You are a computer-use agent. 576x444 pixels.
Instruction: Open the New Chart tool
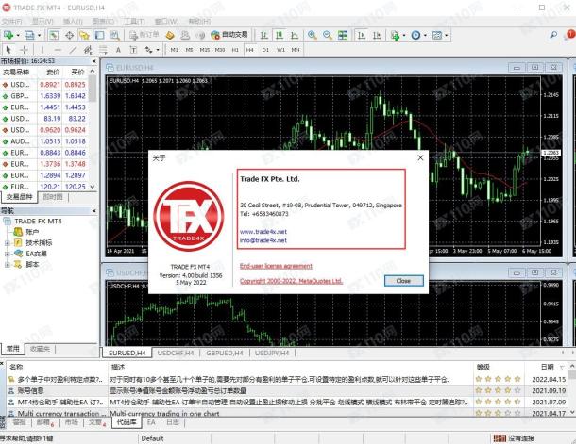[8, 35]
